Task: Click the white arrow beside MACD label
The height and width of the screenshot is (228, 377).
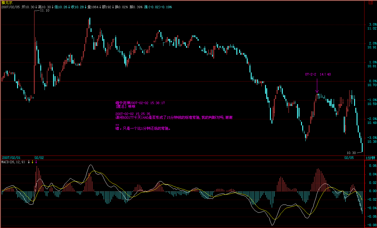Action: pos(29,162)
